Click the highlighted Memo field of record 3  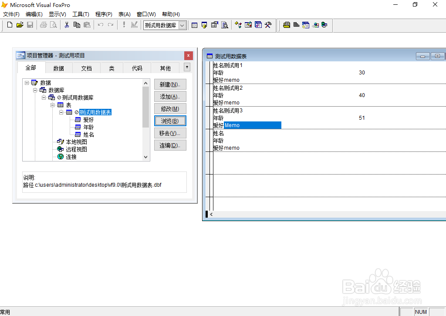tap(253, 125)
